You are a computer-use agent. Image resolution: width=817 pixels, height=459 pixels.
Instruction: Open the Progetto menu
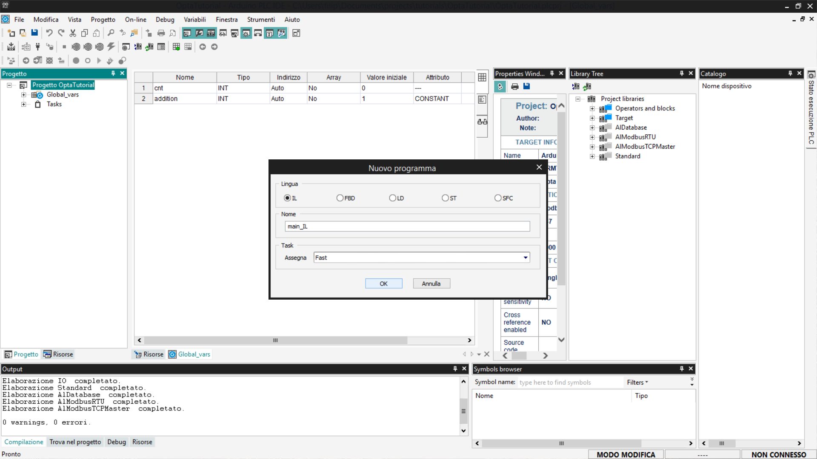coord(103,20)
